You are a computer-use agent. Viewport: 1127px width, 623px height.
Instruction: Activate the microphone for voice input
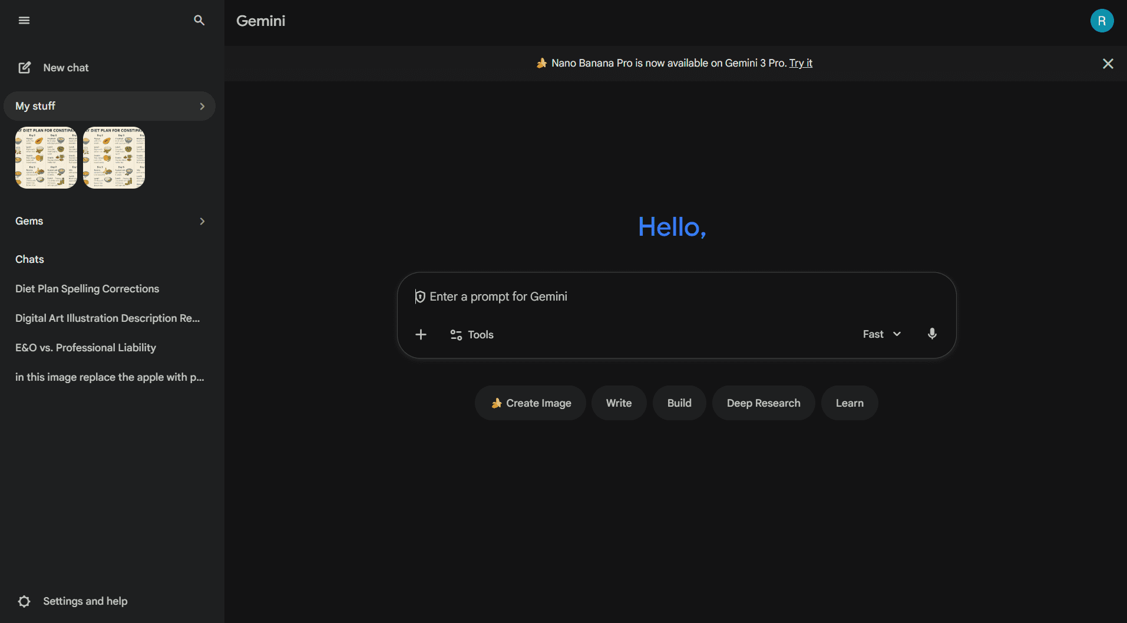[x=931, y=334]
